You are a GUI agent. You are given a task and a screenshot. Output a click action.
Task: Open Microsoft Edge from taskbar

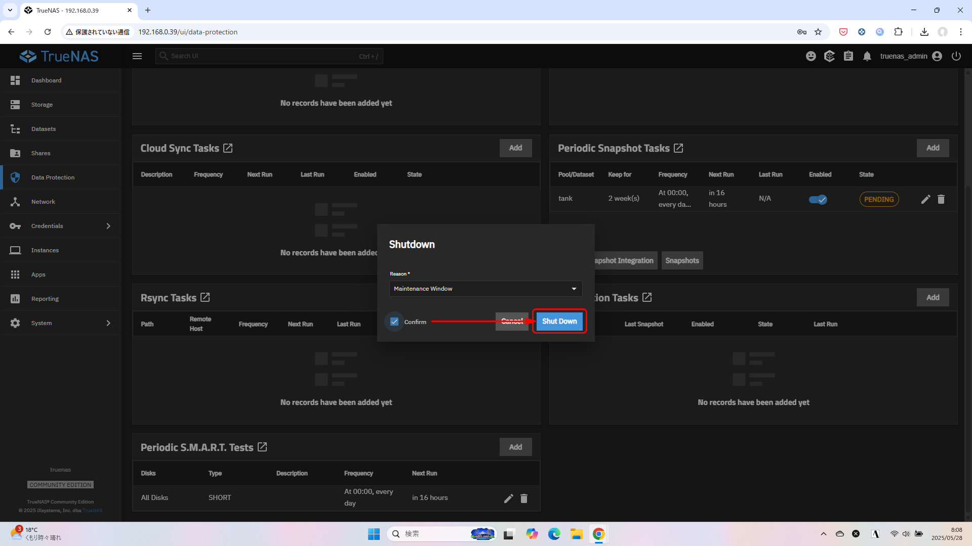[x=554, y=534]
